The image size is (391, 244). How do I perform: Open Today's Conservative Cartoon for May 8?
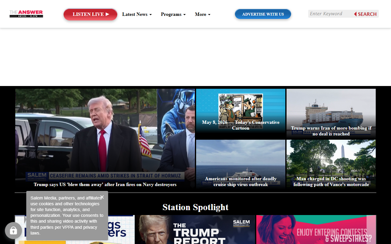pyautogui.click(x=241, y=114)
